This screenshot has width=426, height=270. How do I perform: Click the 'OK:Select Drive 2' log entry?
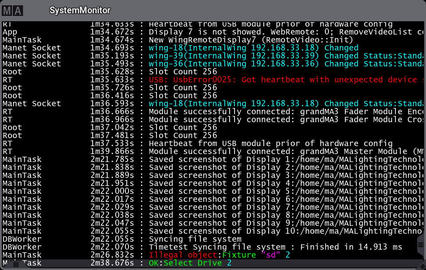(213, 263)
